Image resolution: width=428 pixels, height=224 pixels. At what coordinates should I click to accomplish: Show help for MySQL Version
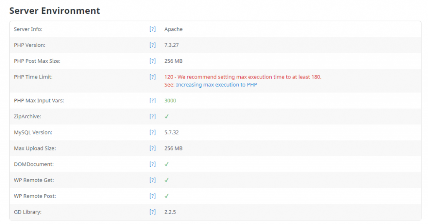(x=153, y=132)
